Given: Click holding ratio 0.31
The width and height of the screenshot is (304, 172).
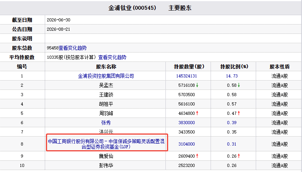Looking at the screenshot, I should click(232, 144).
